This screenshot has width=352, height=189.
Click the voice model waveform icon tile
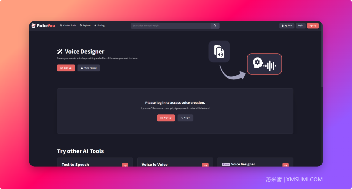[264, 64]
